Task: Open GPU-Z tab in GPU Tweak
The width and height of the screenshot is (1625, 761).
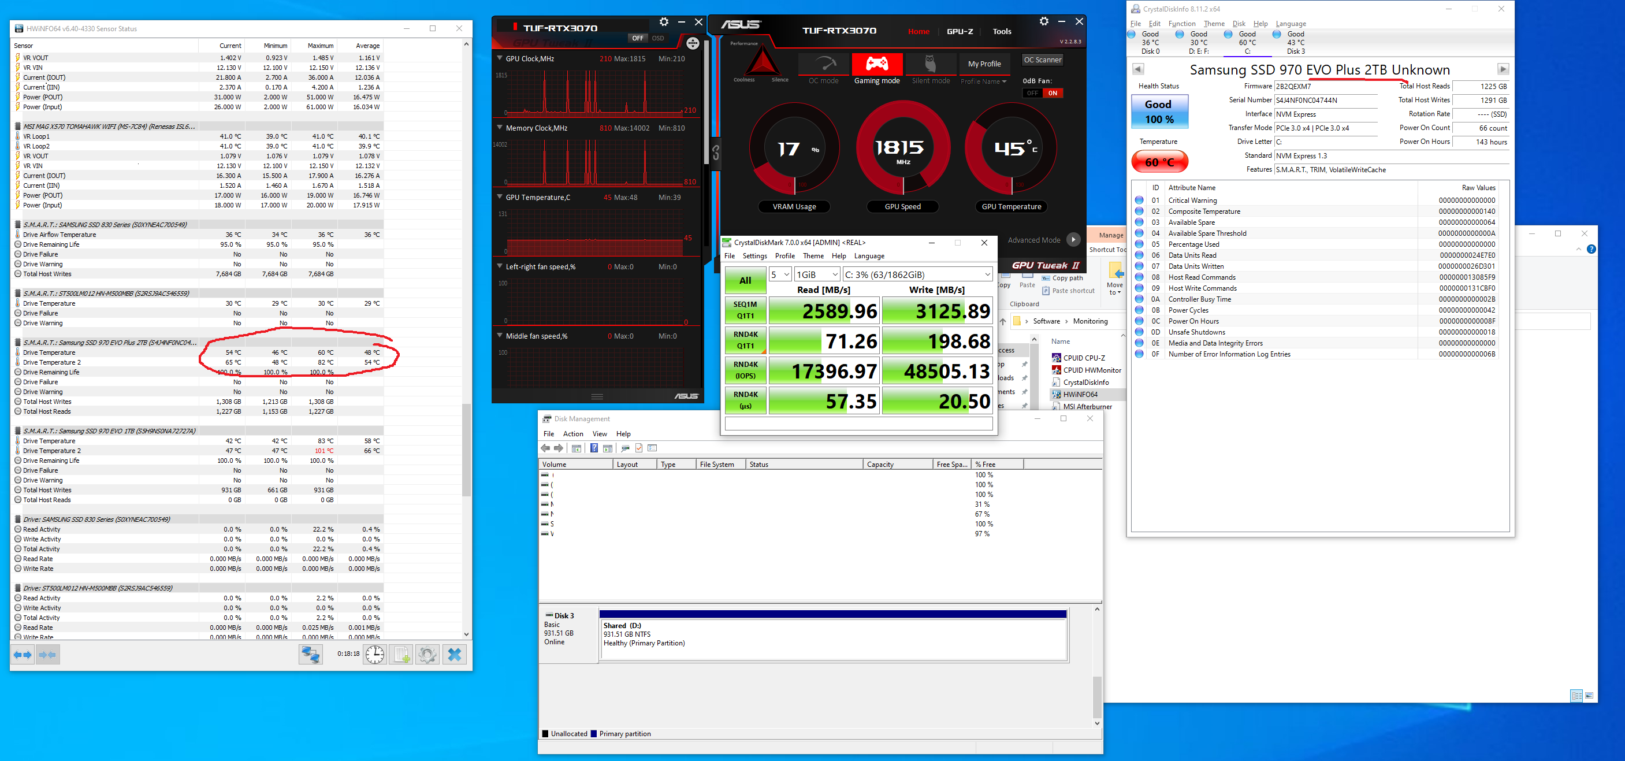Action: click(960, 31)
